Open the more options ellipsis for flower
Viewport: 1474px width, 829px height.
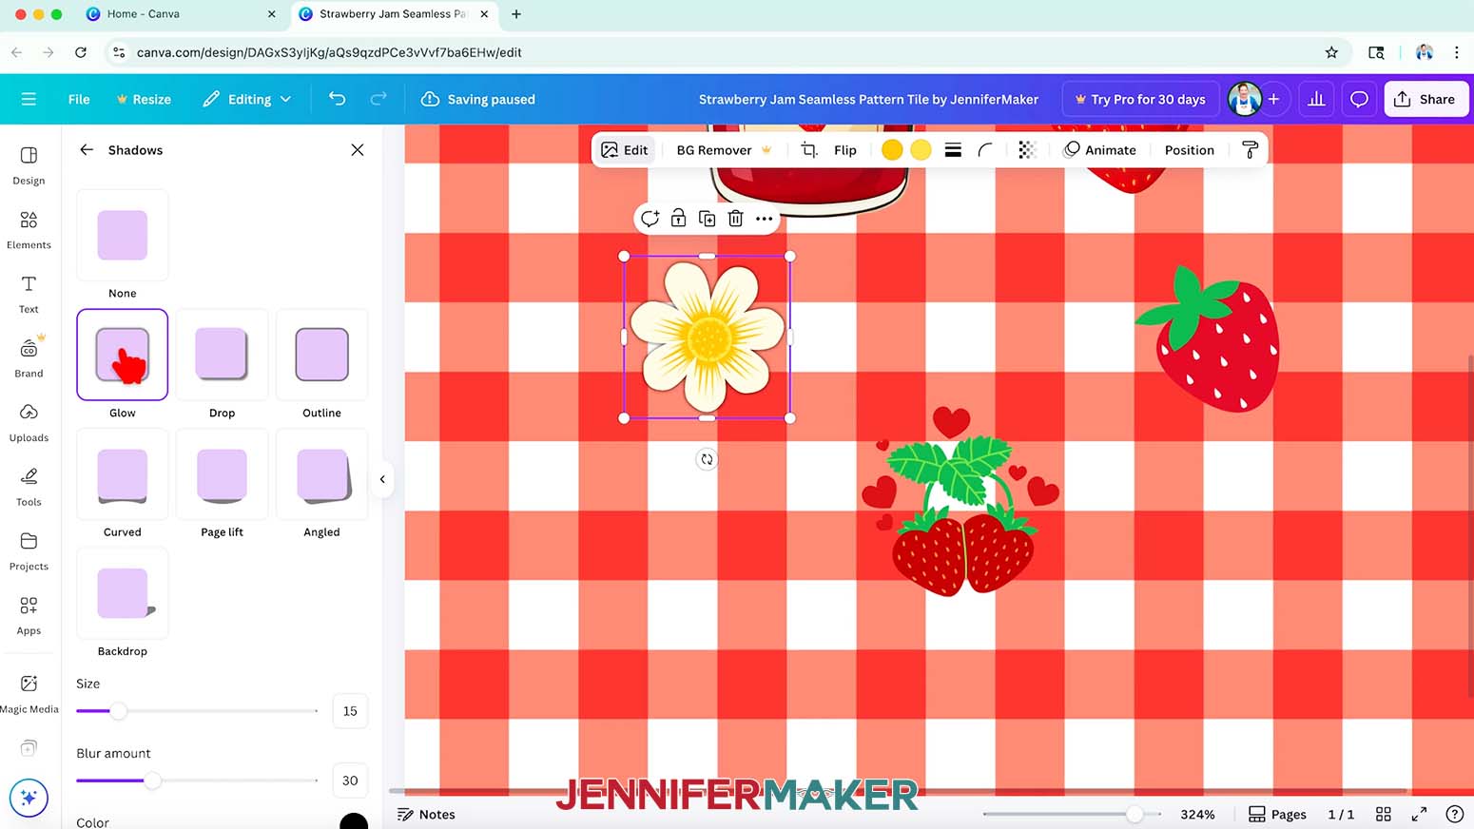(x=764, y=219)
